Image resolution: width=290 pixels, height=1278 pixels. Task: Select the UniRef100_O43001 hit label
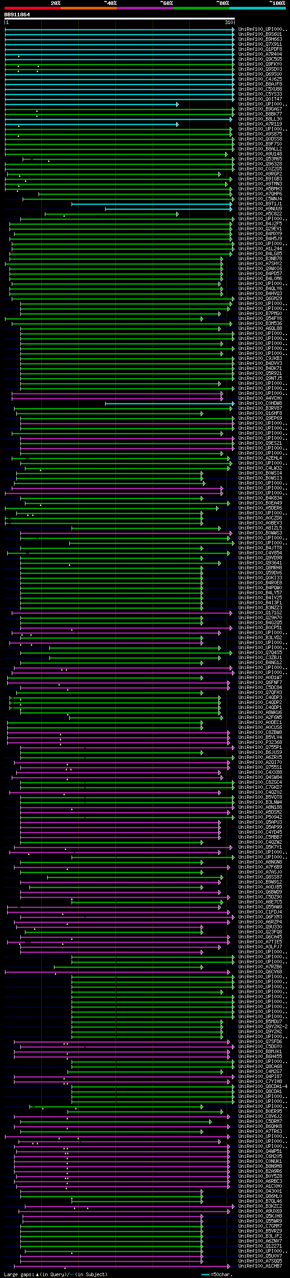tap(260, 1191)
